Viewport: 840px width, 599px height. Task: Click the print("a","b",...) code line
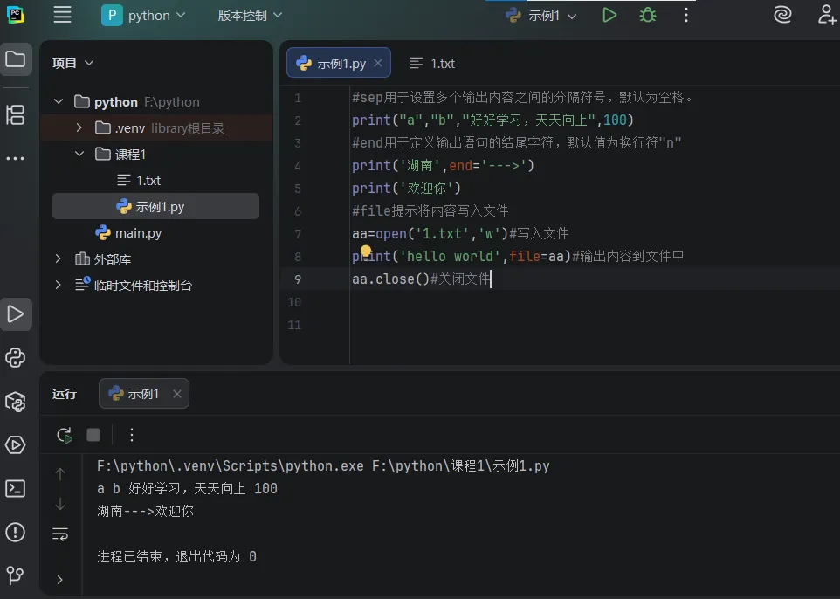[x=492, y=120]
